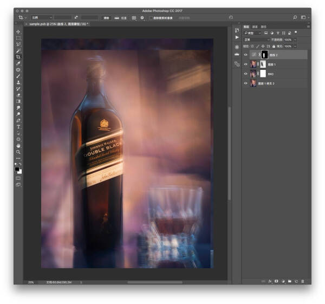Select the Blur tool
The image size is (325, 304).
18,108
